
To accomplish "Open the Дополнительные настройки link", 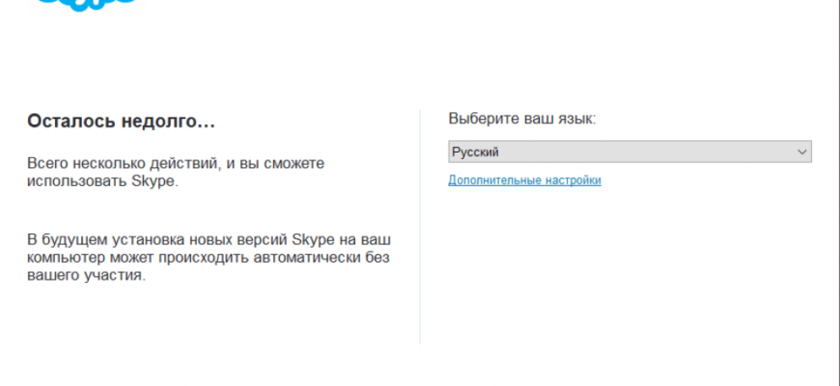I will pos(524,180).
